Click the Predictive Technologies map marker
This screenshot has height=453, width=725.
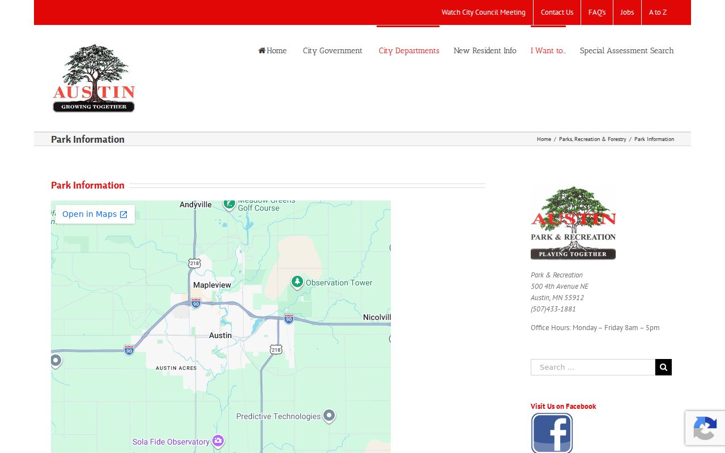(329, 416)
